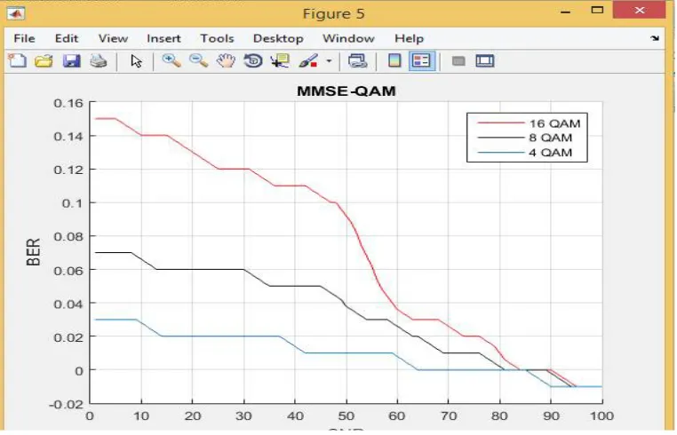Open the Desktop menu
677x435 pixels.
pyautogui.click(x=278, y=38)
